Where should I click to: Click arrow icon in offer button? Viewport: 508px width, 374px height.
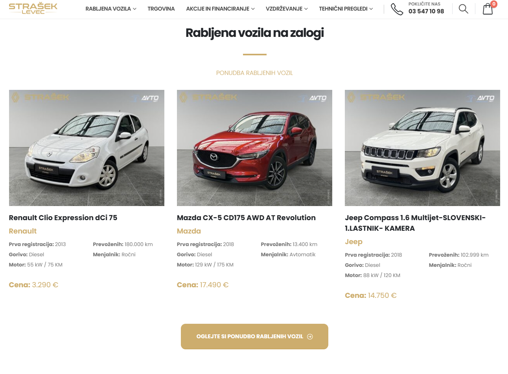click(x=310, y=337)
